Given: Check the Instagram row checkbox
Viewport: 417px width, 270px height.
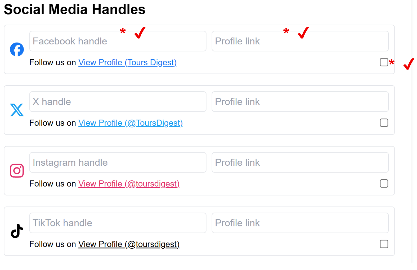Looking at the screenshot, I should tap(384, 184).
